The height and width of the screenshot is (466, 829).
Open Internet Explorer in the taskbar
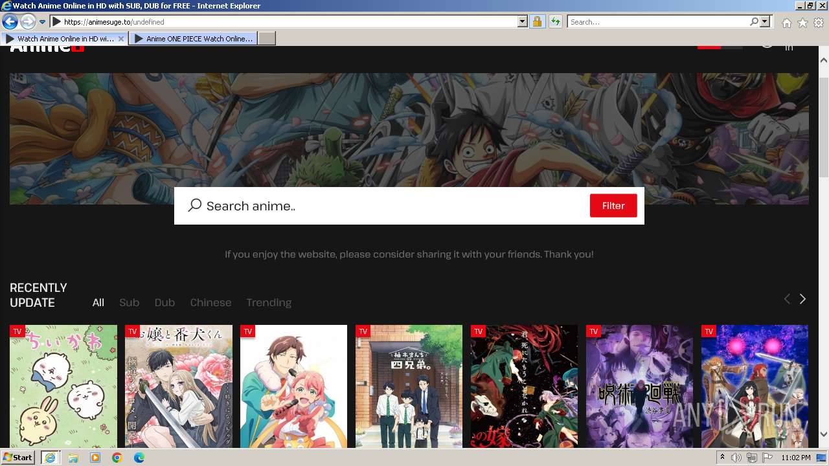[x=50, y=458]
